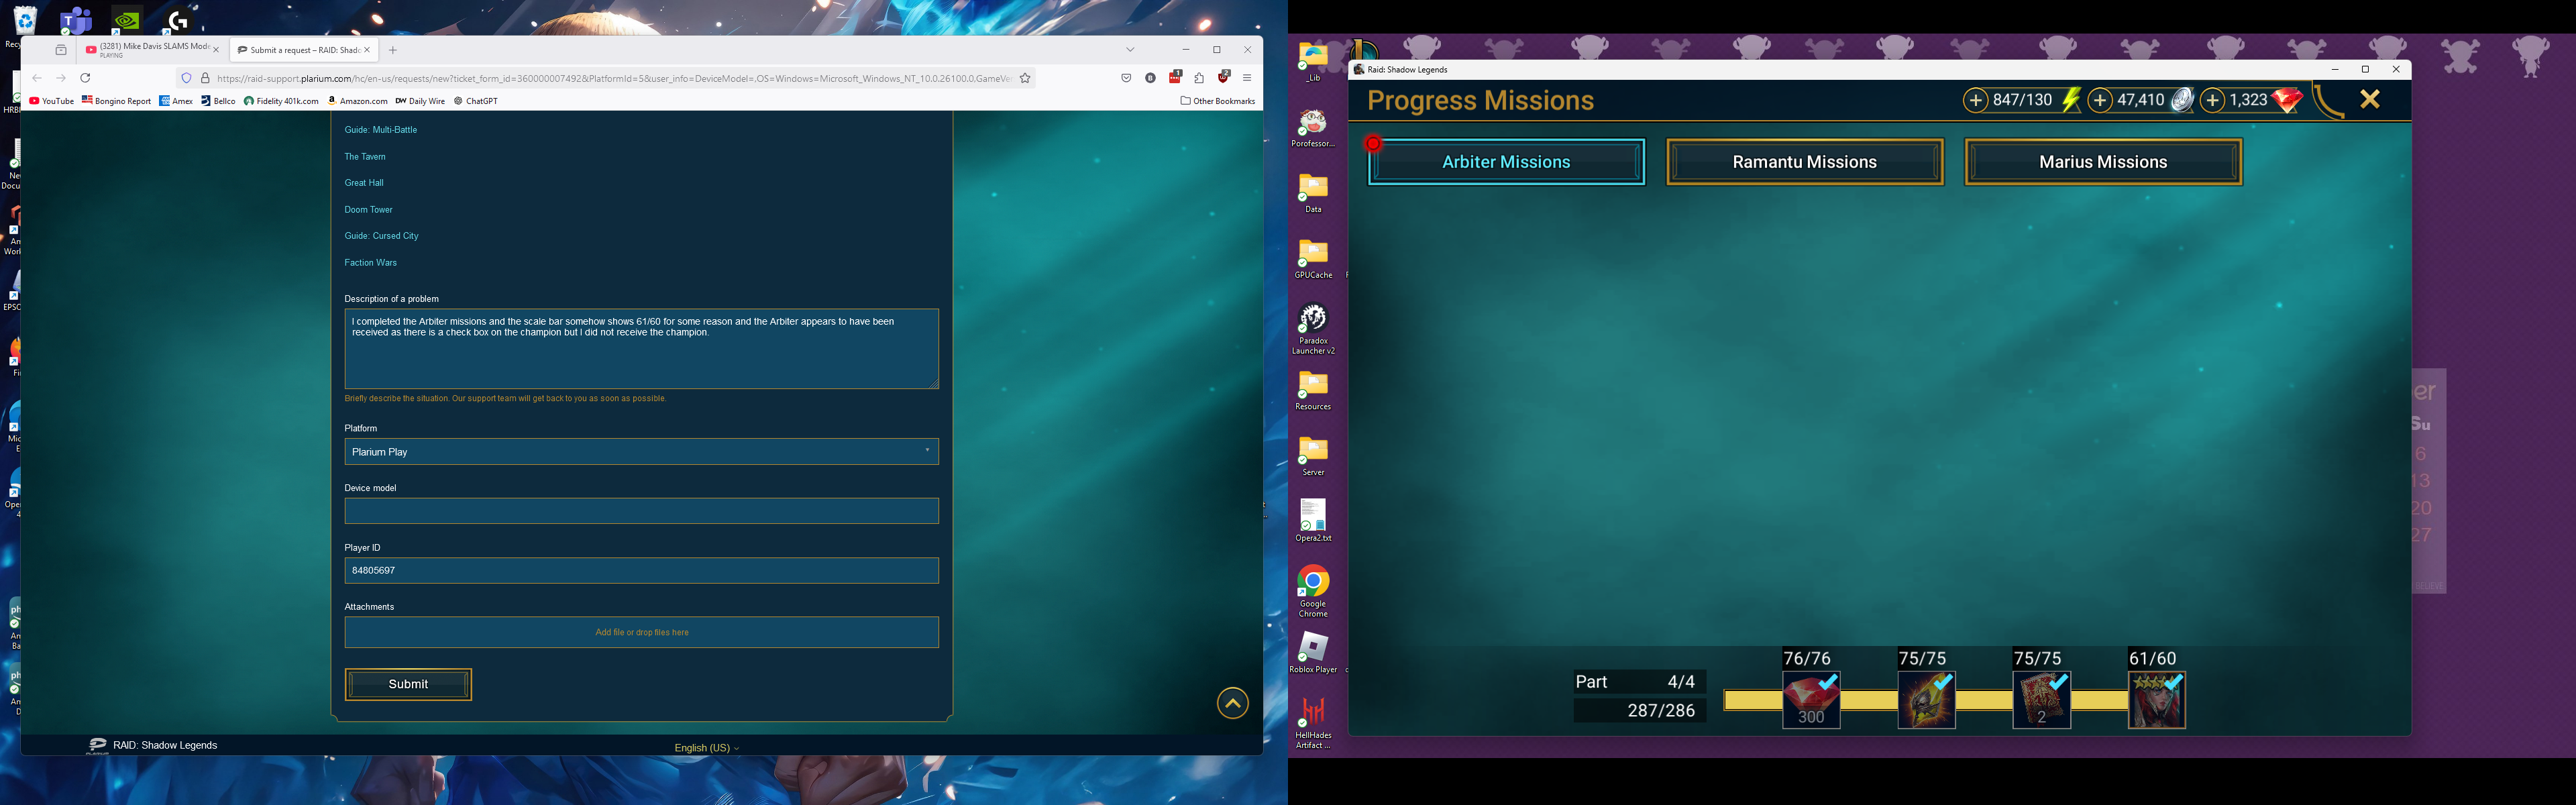Open the Guide: Cursed City link
The image size is (2576, 805).
click(381, 236)
